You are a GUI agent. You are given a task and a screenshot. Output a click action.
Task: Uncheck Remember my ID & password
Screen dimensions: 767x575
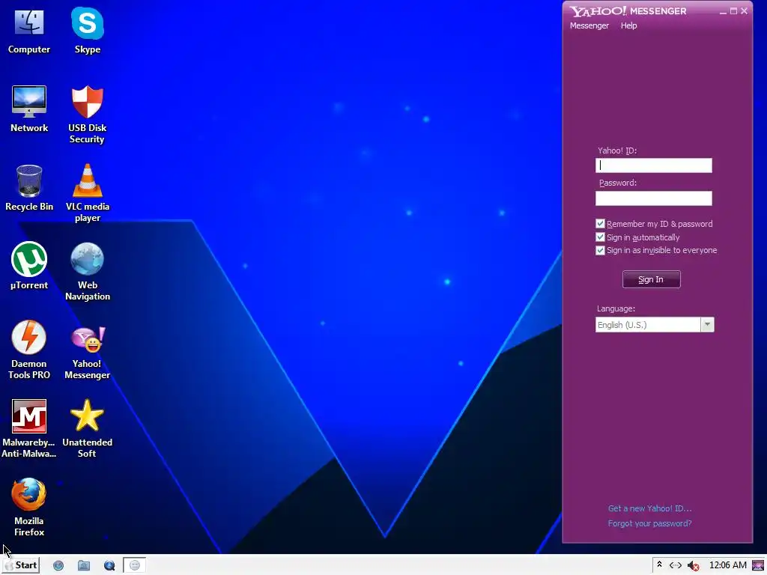tap(600, 224)
